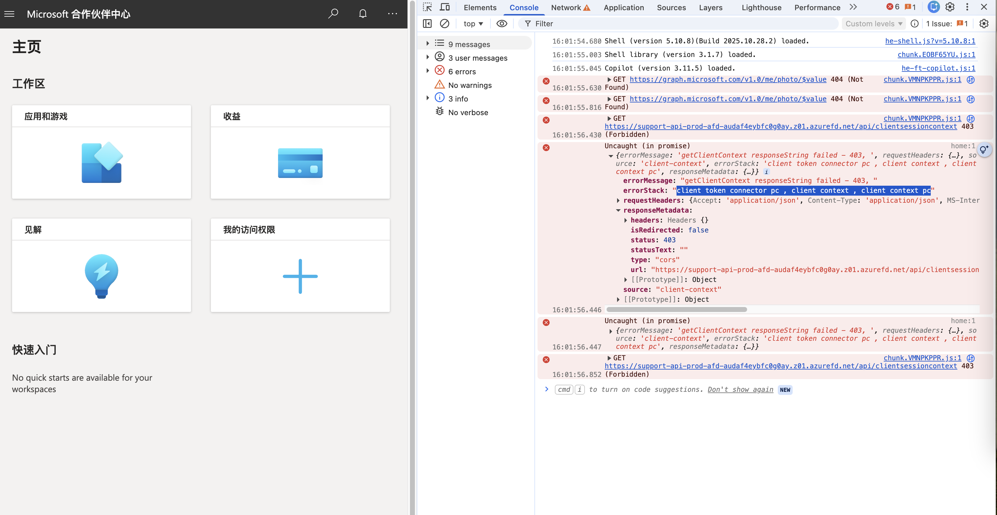This screenshot has height=515, width=997.
Task: Toggle the console sidebar
Action: (427, 24)
